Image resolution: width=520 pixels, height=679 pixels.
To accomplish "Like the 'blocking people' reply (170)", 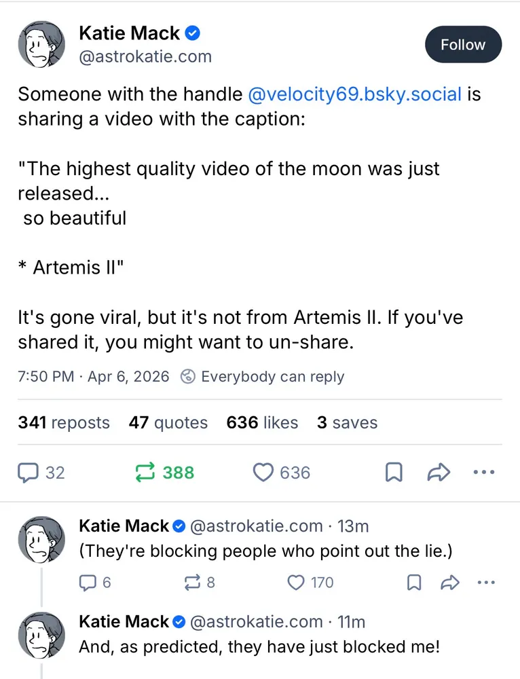I will point(296,582).
